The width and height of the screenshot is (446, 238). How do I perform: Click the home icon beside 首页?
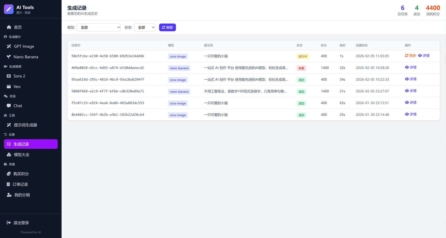click(9, 27)
